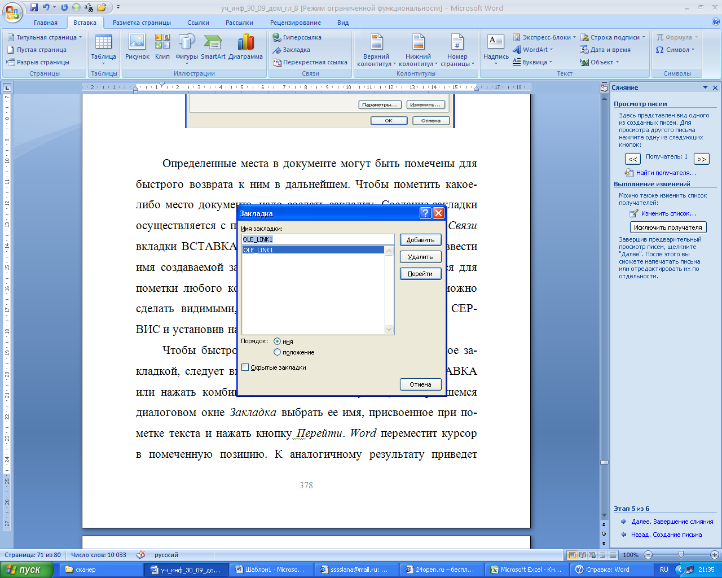Click the zoom in plus button
Image resolution: width=722 pixels, height=578 pixels.
pyautogui.click(x=715, y=555)
